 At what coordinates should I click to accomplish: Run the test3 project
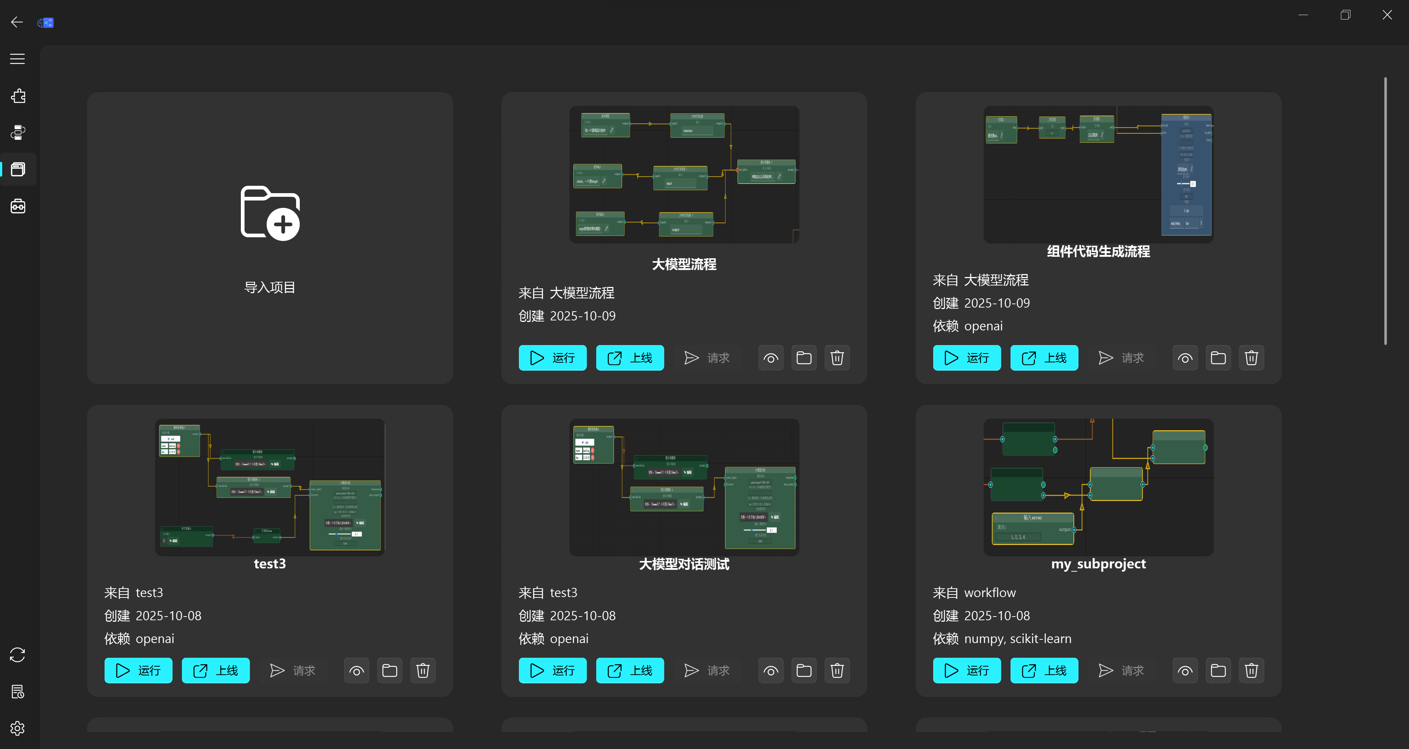point(138,670)
